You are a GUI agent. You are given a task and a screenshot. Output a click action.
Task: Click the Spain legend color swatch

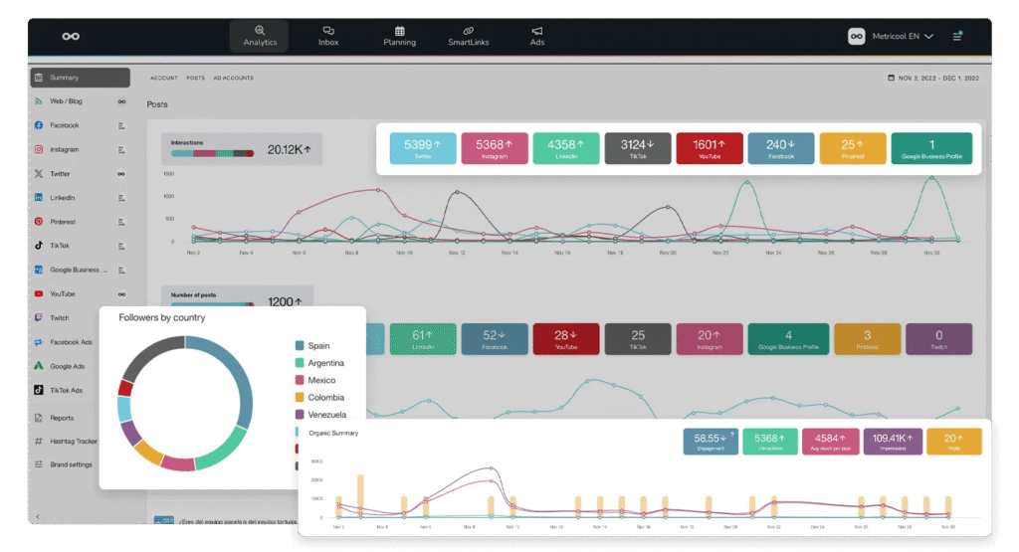pos(299,346)
